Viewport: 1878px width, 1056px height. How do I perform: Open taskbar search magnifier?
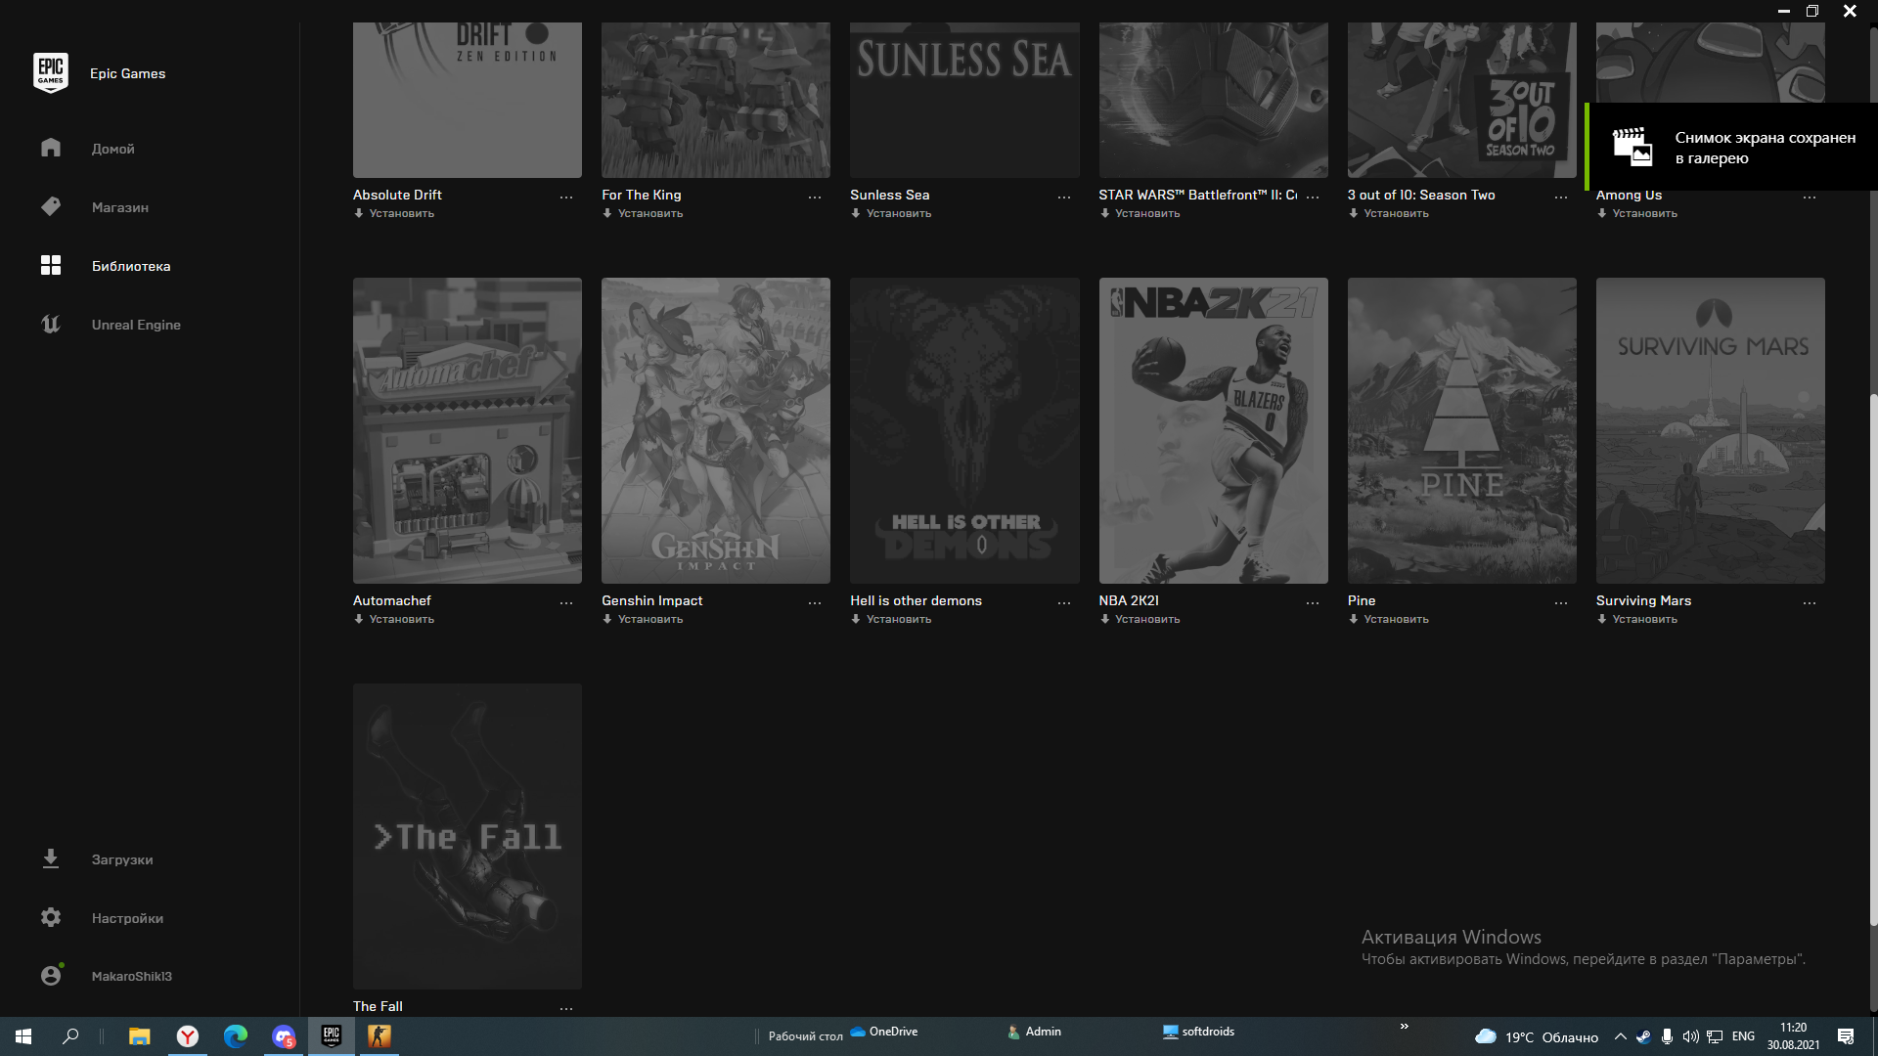pyautogui.click(x=70, y=1036)
